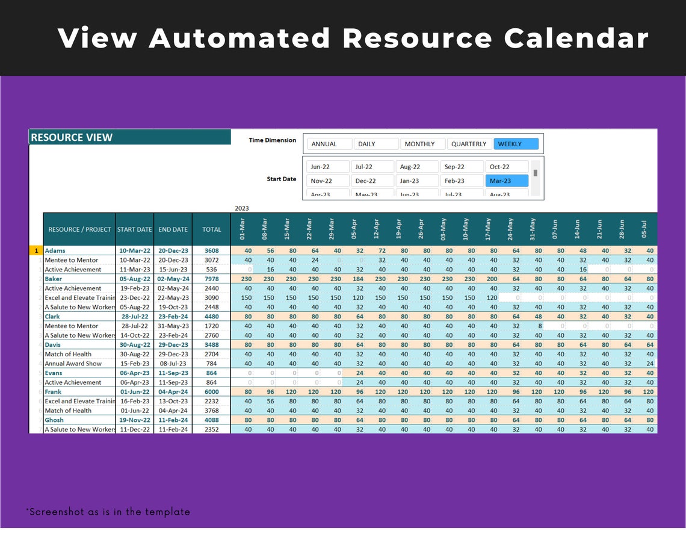686x549 pixels.
Task: Click the 03-May week column header
Action: tap(443, 229)
